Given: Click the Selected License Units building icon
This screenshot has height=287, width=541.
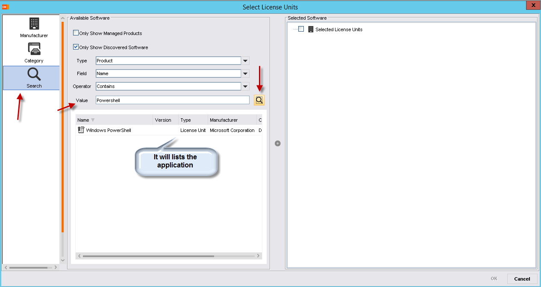Looking at the screenshot, I should pos(311,29).
